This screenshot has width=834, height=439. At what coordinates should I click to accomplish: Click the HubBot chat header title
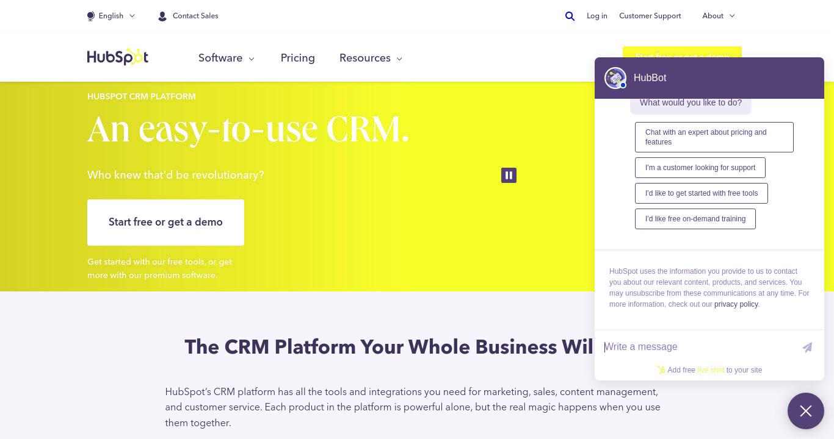pos(650,78)
